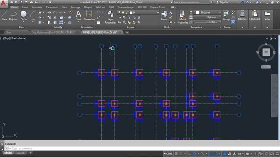The height and width of the screenshot is (157, 280).
Task: Toggle grid display in status bar
Action: [176, 154]
